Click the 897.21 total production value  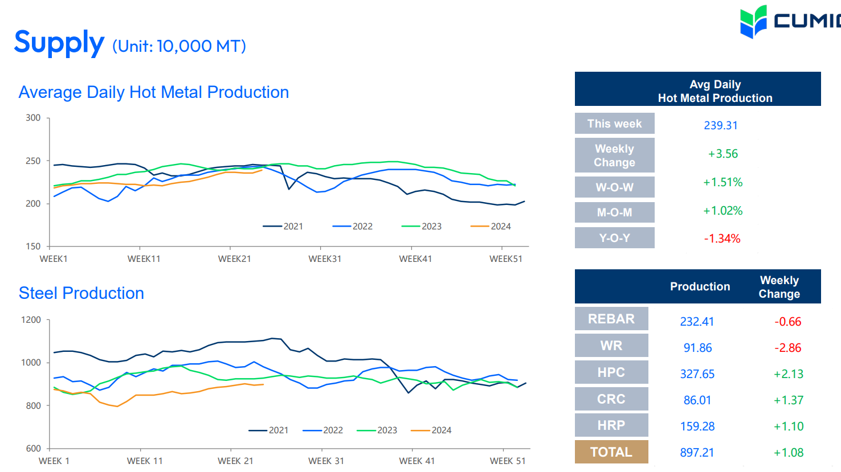pyautogui.click(x=697, y=453)
